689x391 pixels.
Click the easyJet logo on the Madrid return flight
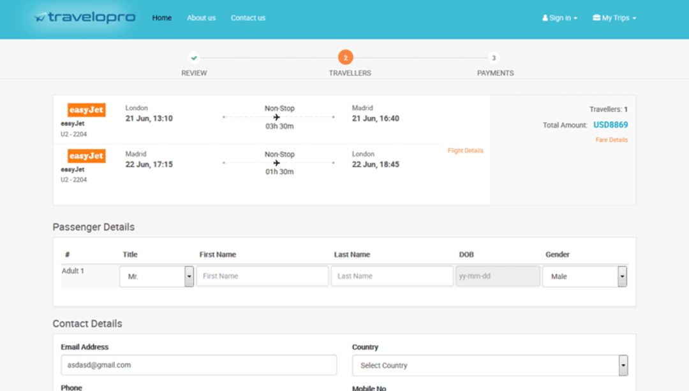[86, 155]
